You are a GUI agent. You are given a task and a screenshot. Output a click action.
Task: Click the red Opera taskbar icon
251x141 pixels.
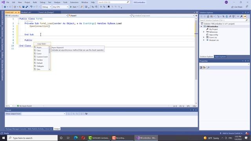[x=83, y=138]
